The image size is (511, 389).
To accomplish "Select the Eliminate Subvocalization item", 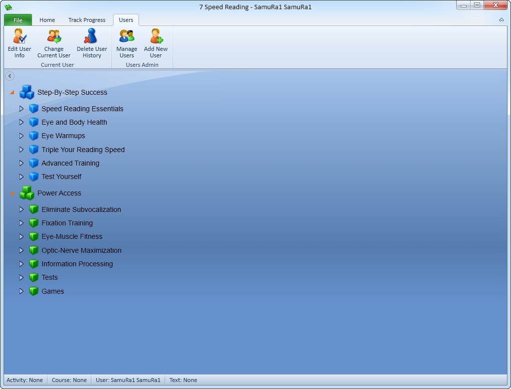I will [x=81, y=209].
